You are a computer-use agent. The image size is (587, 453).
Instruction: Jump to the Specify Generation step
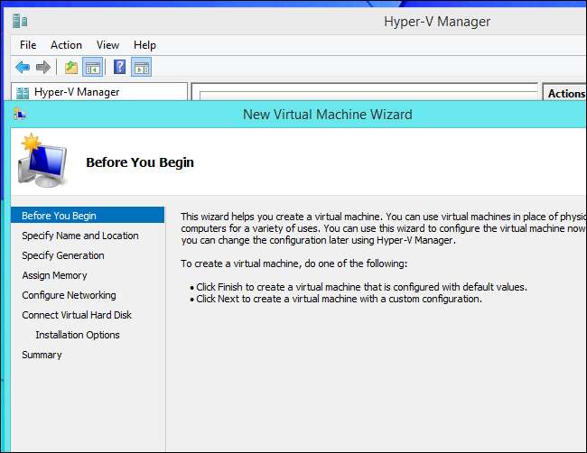tap(63, 255)
